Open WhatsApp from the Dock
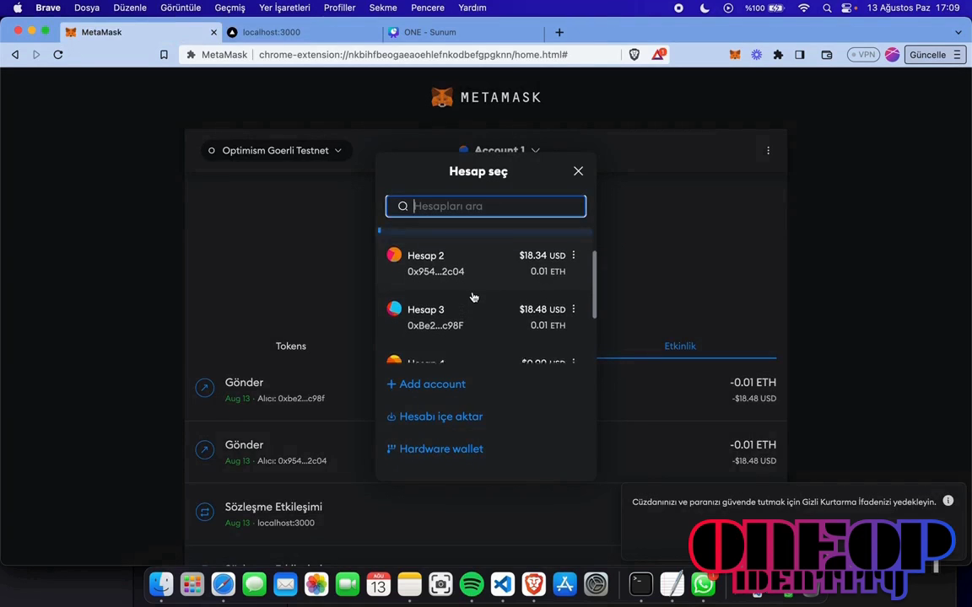The height and width of the screenshot is (607, 972). pos(703,584)
